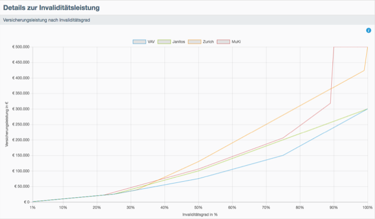375x219 pixels.
Task: Click the Zurich legend label
Action: click(209, 42)
